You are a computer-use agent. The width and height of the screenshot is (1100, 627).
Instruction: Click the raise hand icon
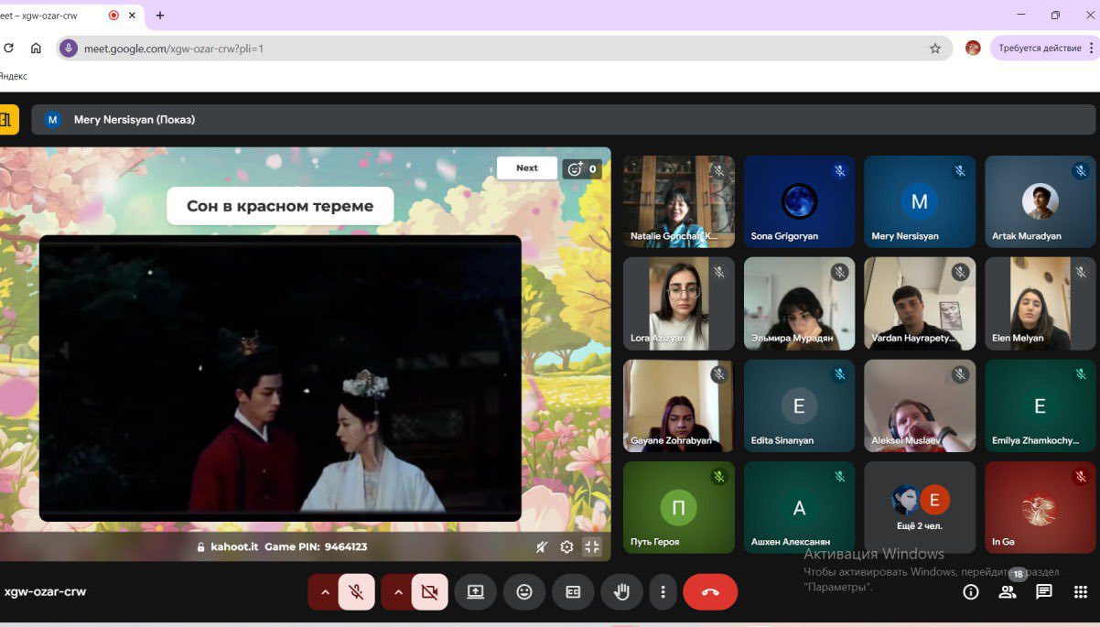click(621, 592)
